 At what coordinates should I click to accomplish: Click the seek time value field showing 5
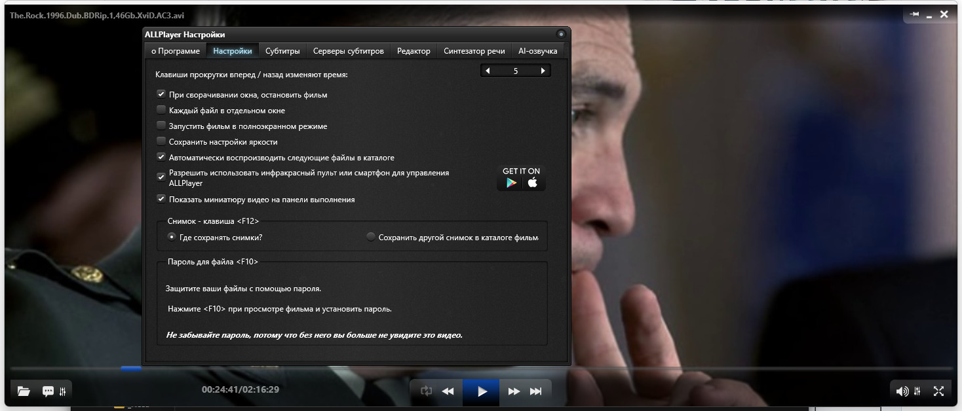point(516,71)
